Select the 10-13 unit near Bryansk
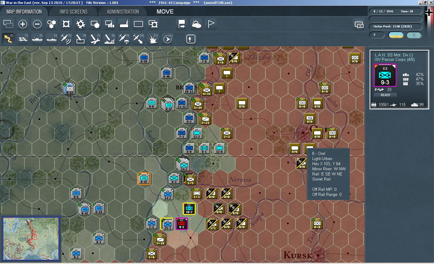This screenshot has width=434, height=264. (x=189, y=88)
